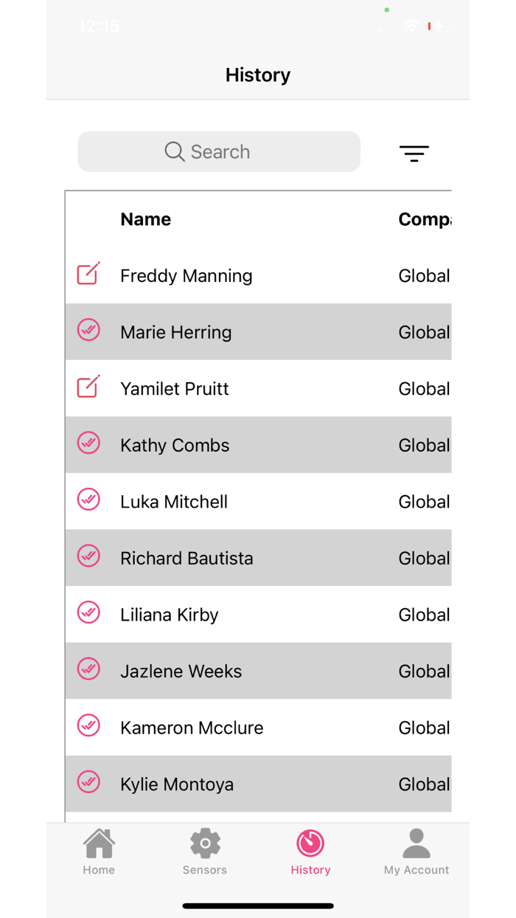Open the filter options icon
This screenshot has width=516, height=918.
pyautogui.click(x=414, y=153)
